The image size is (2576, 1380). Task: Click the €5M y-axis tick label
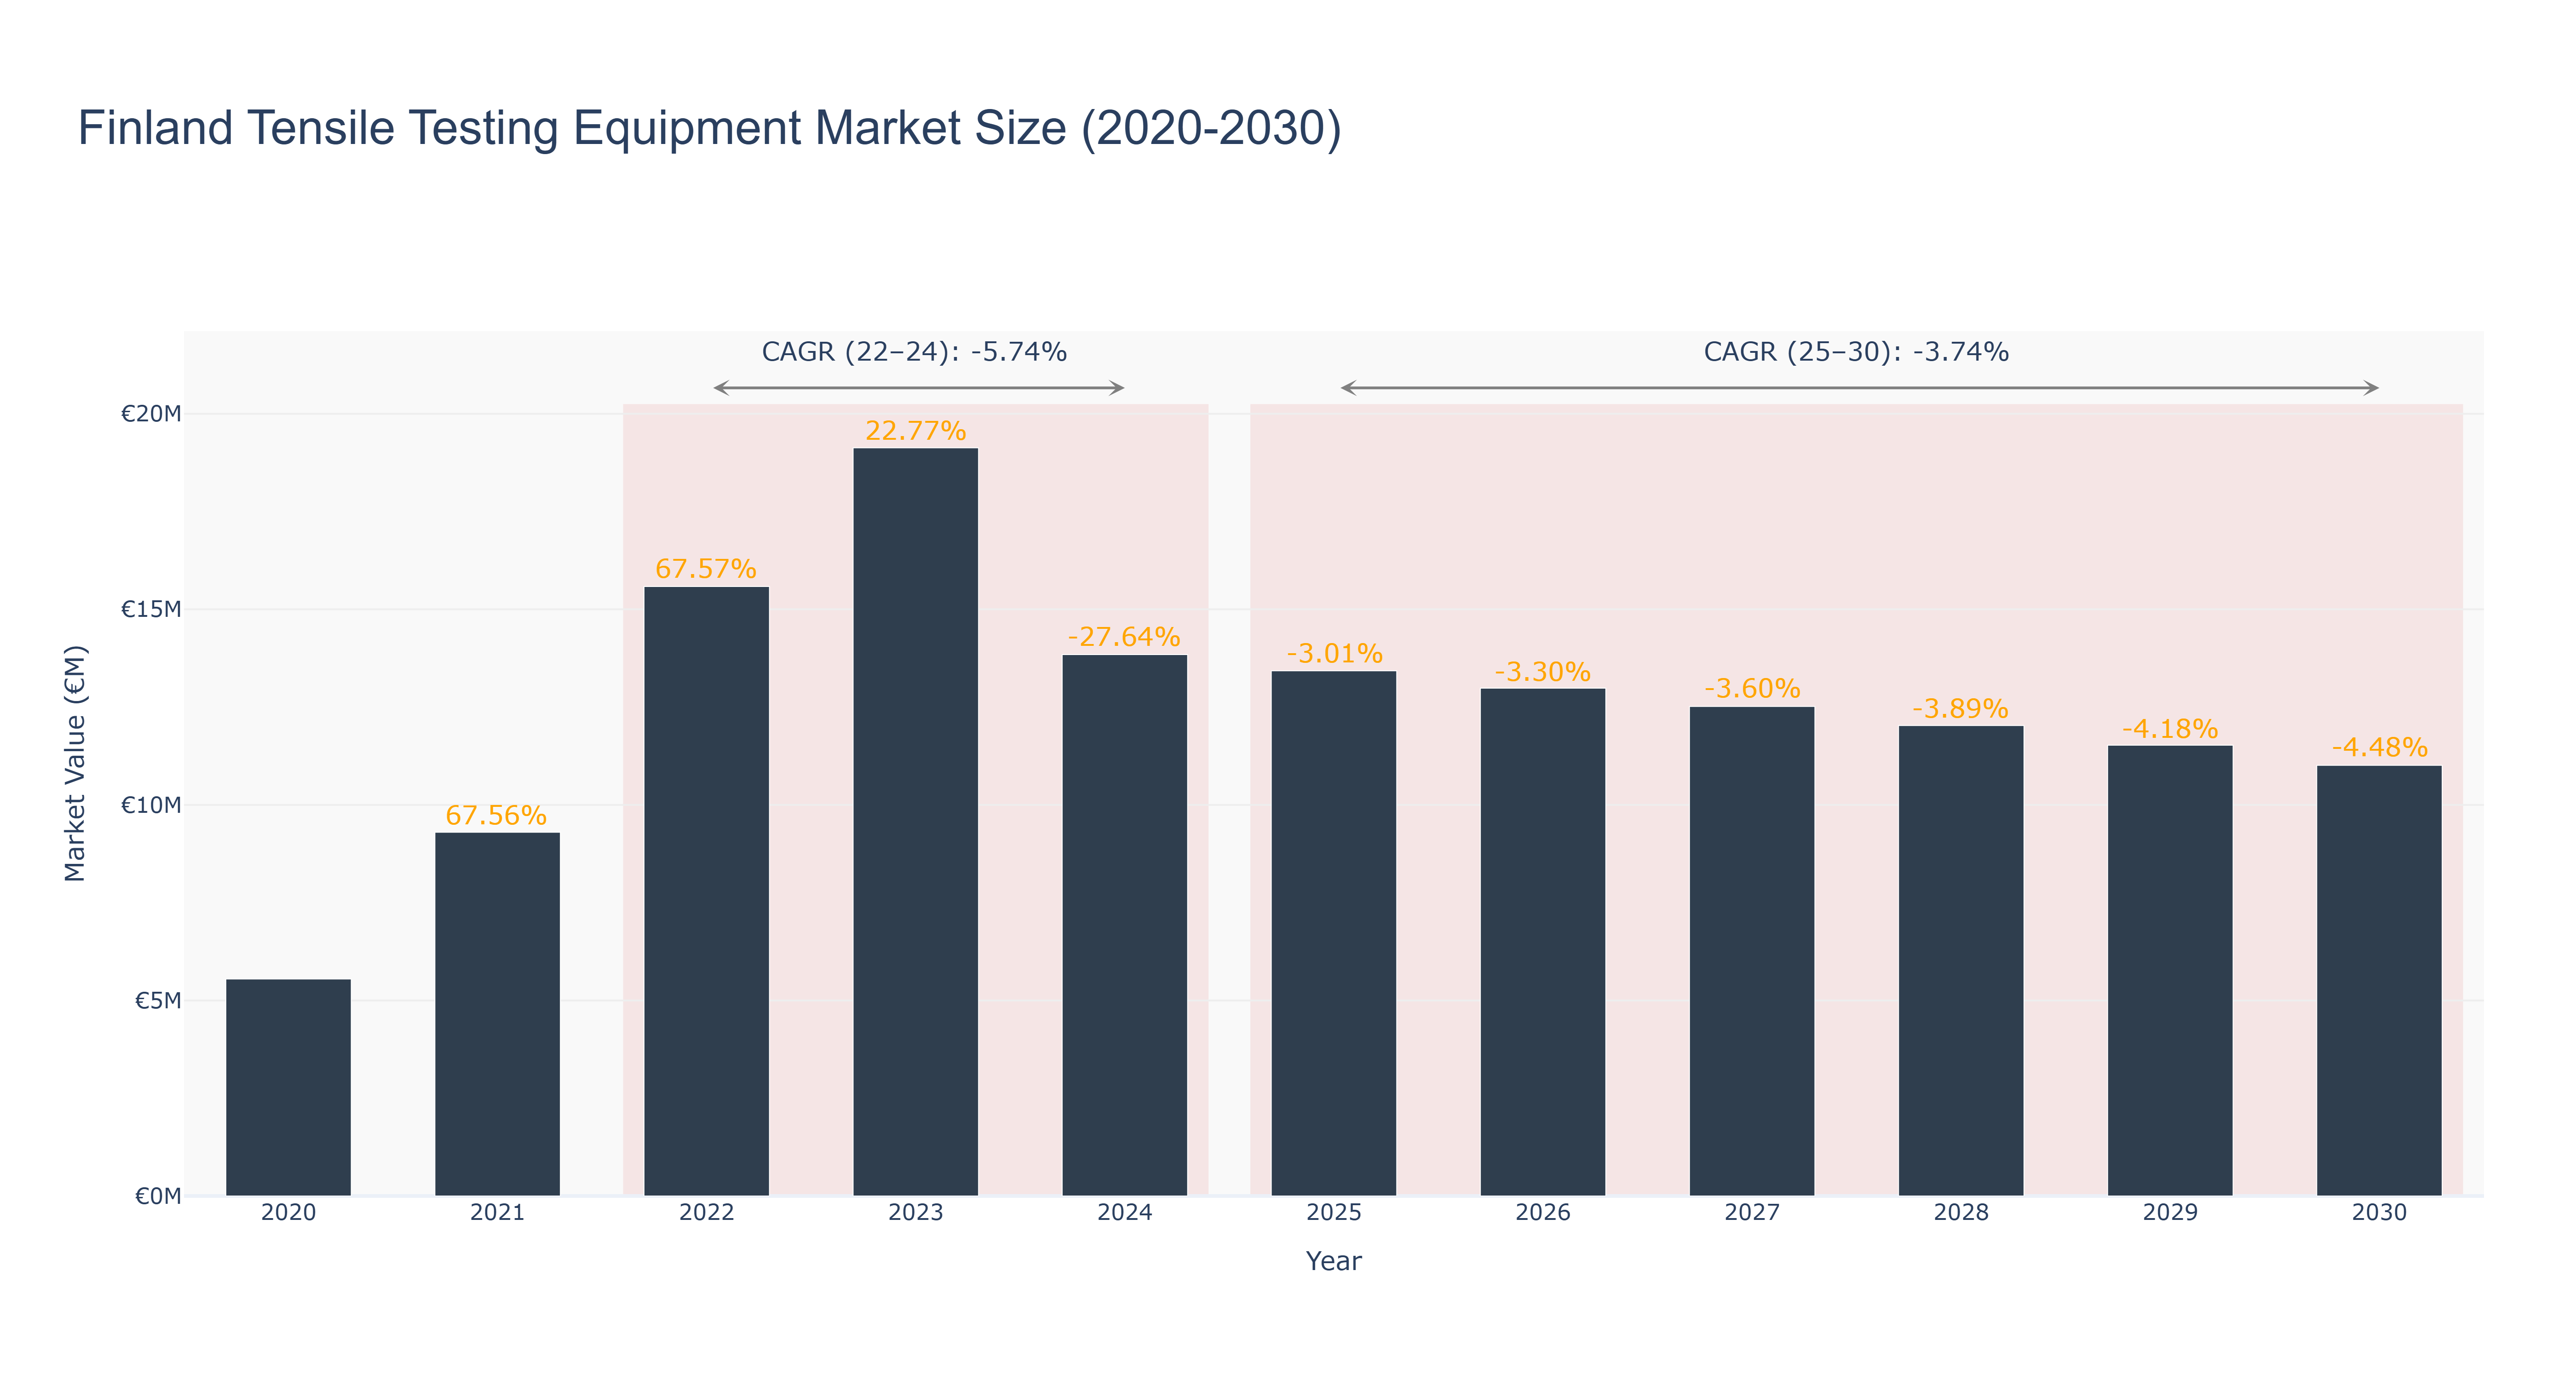tap(158, 1001)
